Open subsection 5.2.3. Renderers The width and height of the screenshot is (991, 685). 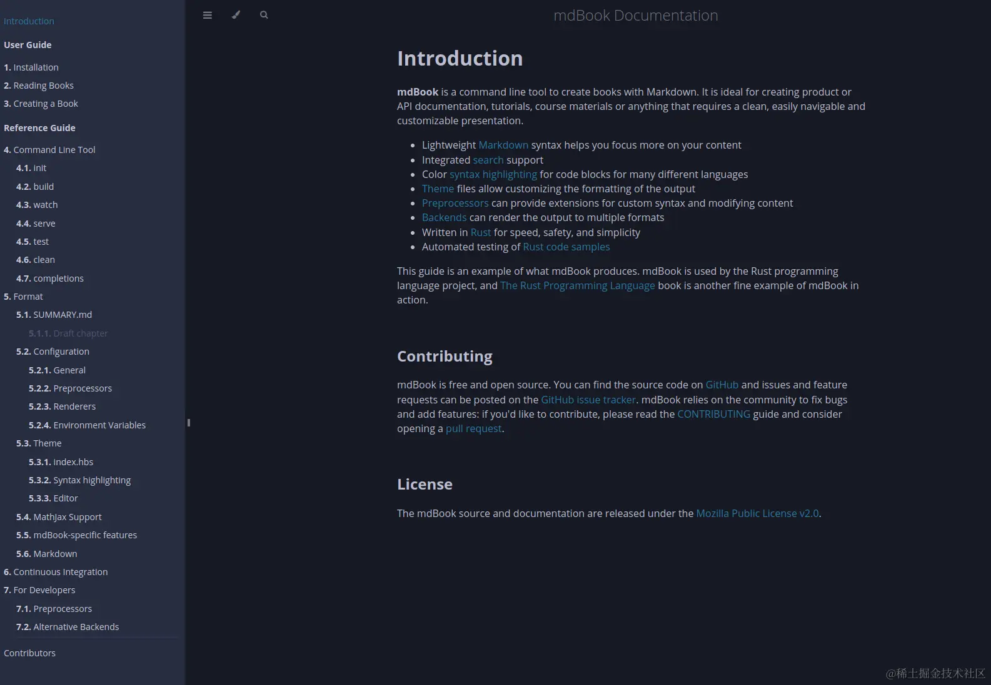(x=62, y=407)
